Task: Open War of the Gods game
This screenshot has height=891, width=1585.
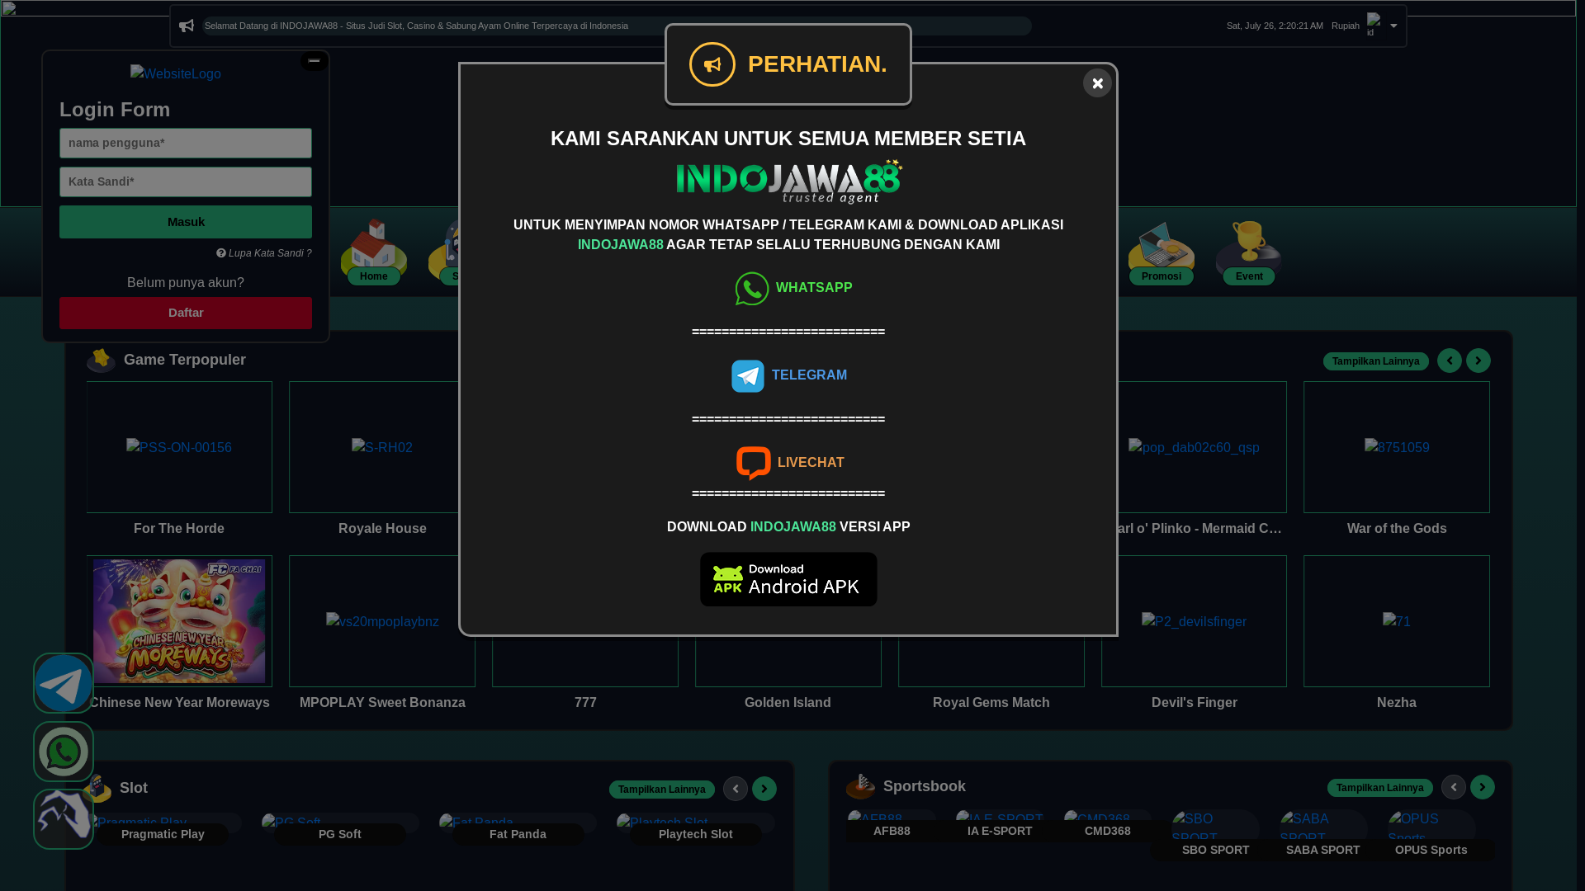Action: pyautogui.click(x=1397, y=447)
